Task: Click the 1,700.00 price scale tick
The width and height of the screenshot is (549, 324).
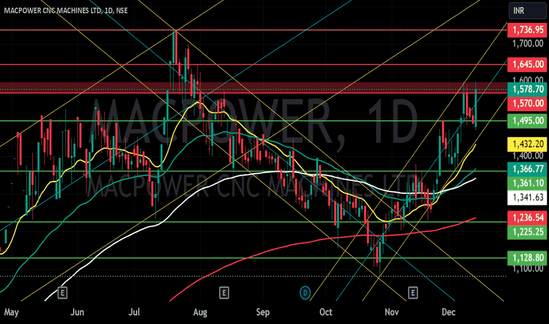Action: pyautogui.click(x=528, y=44)
